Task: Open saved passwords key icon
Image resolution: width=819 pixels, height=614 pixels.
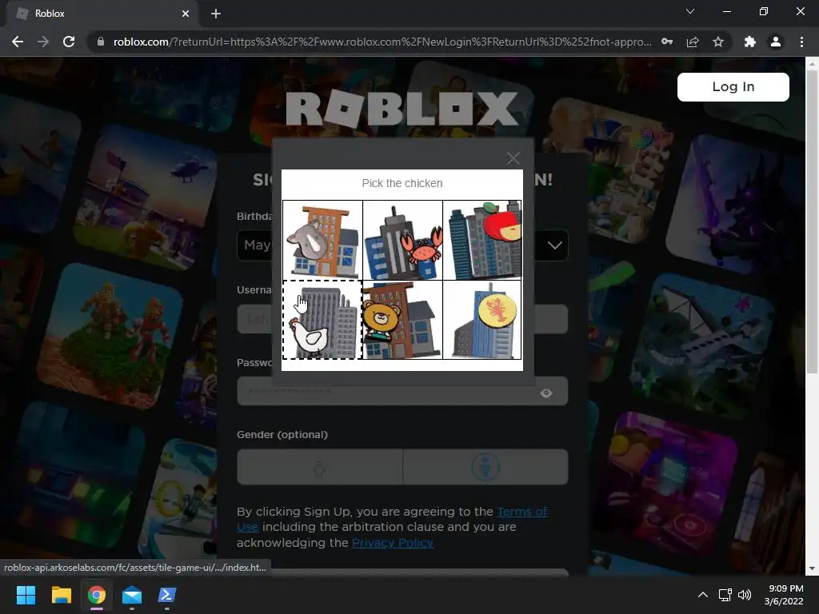Action: tap(667, 42)
